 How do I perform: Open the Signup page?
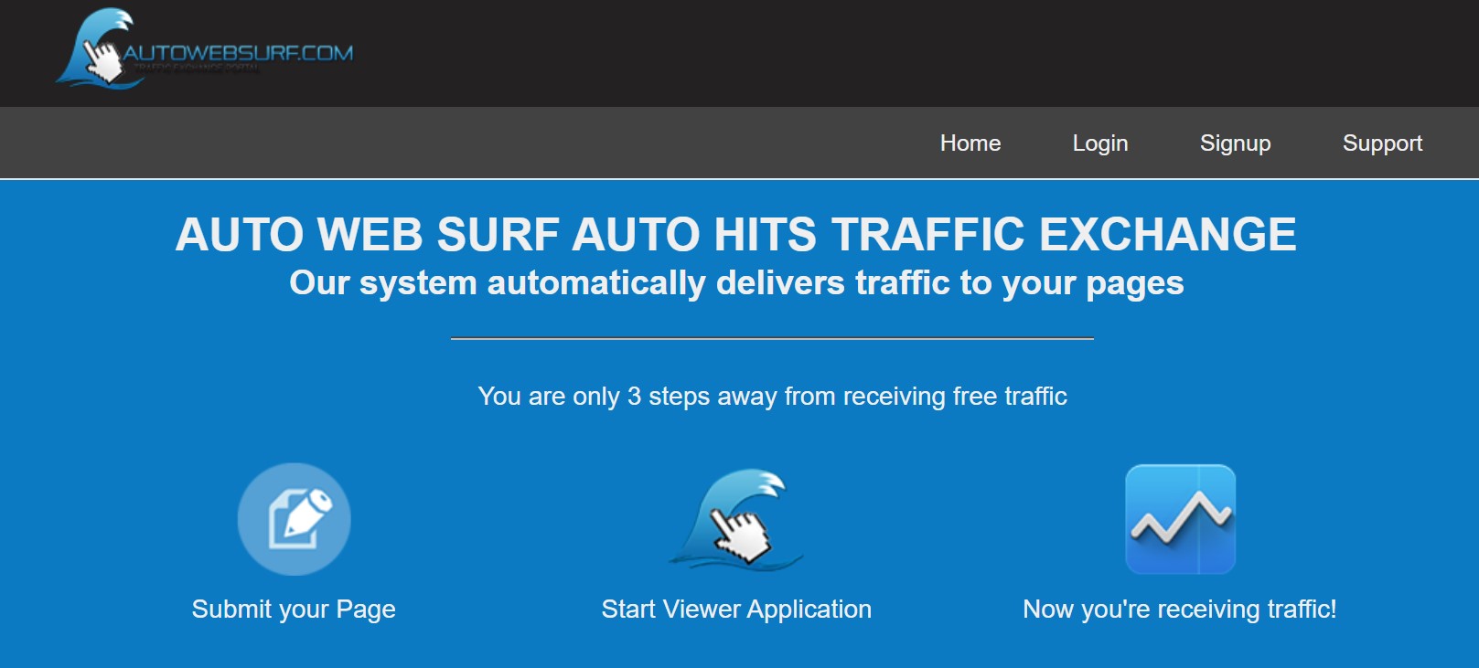(x=1235, y=143)
